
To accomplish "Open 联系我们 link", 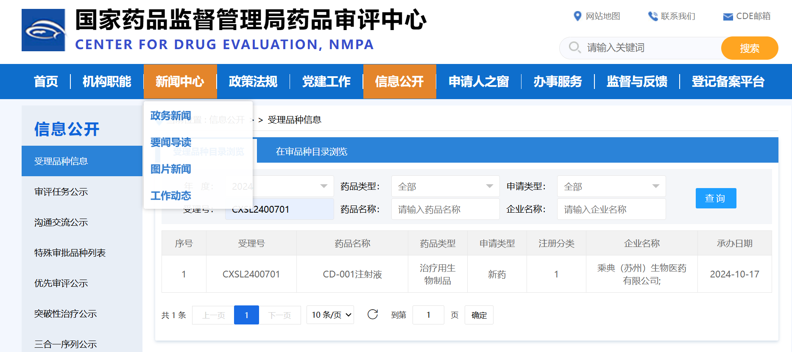I will coord(678,16).
